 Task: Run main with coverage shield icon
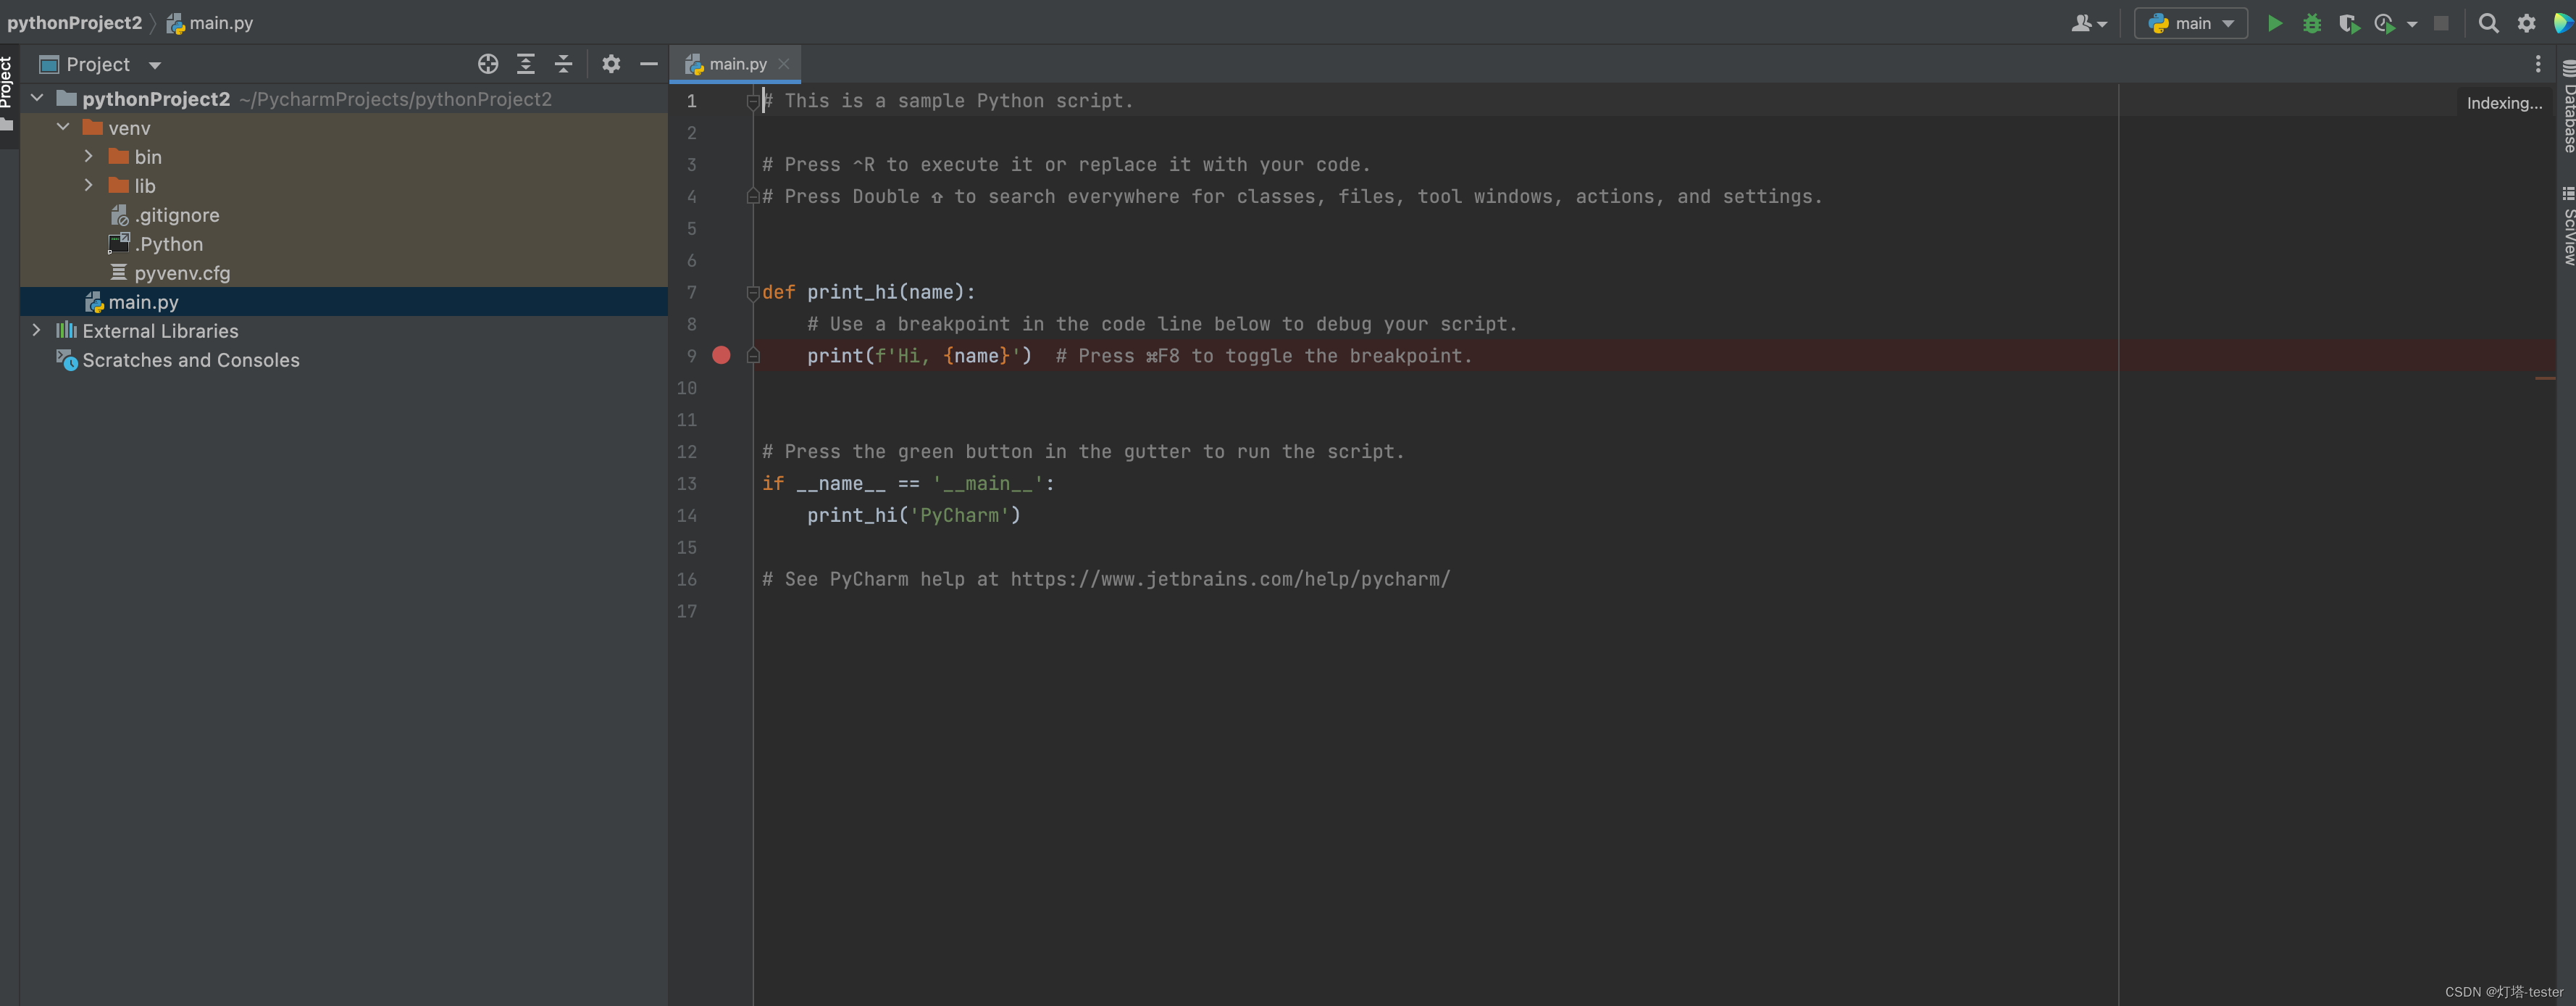pyautogui.click(x=2348, y=23)
